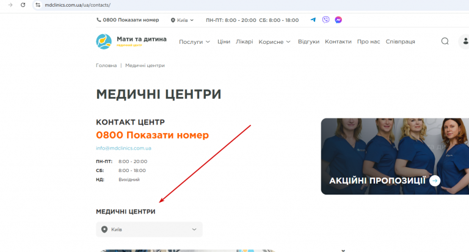This screenshot has width=469, height=252.
Task: Go to the Лікарі page
Action: pos(244,41)
